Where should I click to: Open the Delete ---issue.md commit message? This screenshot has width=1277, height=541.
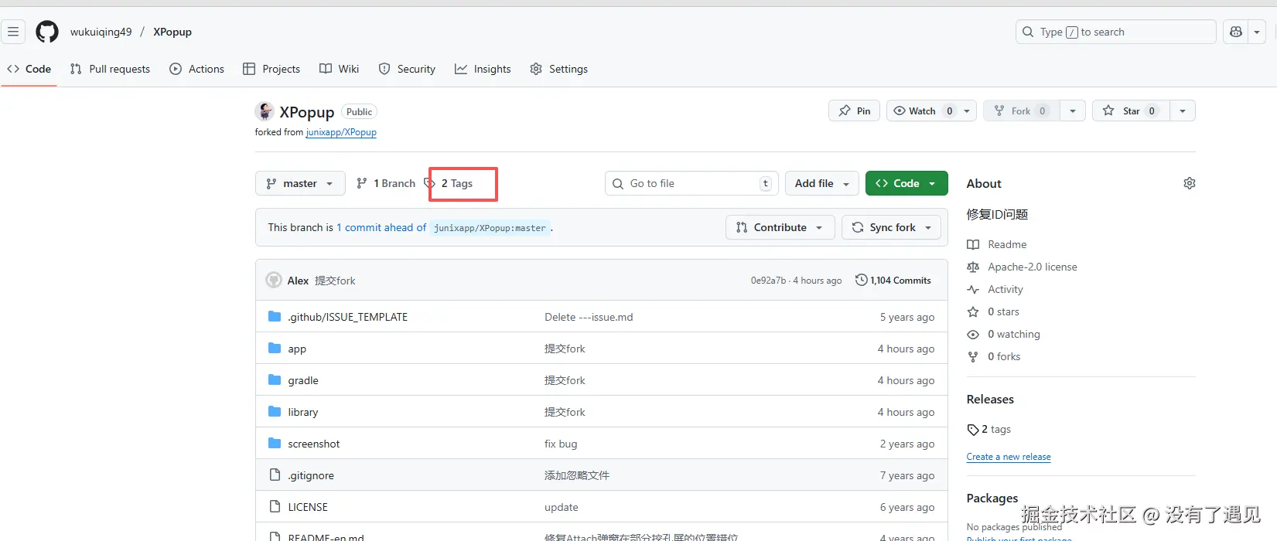click(589, 317)
